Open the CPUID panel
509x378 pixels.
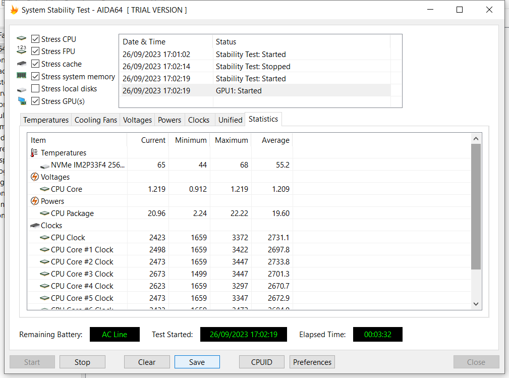[x=262, y=362]
